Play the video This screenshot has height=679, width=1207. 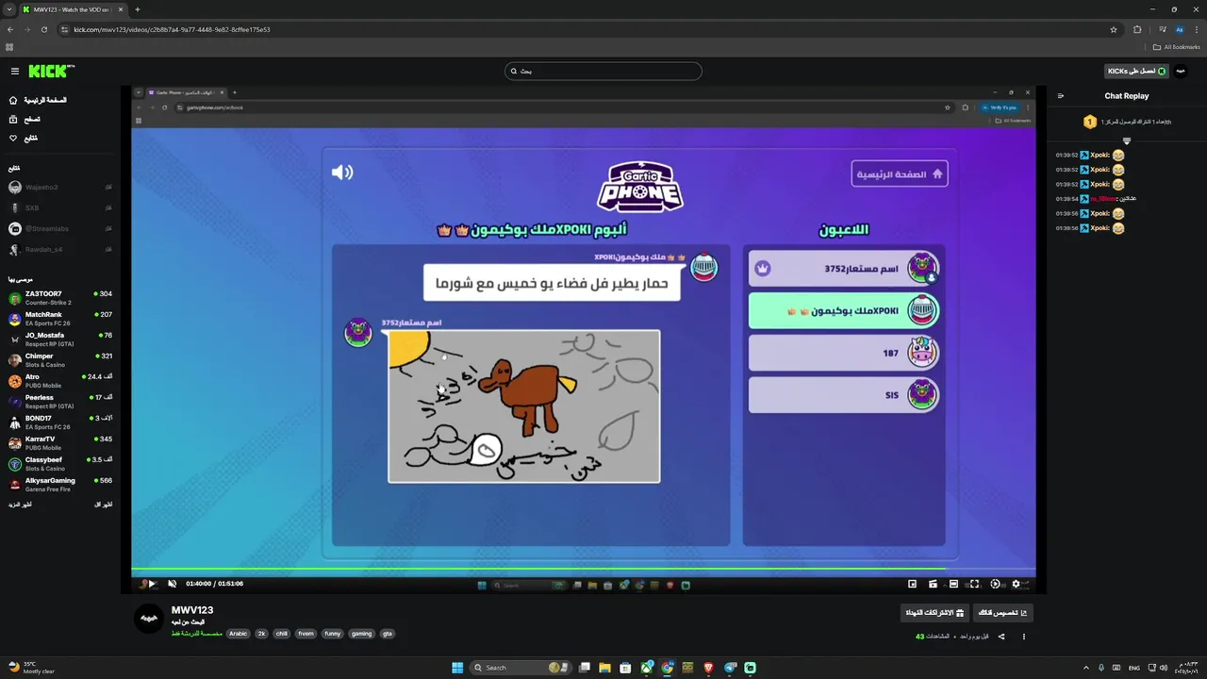click(152, 584)
